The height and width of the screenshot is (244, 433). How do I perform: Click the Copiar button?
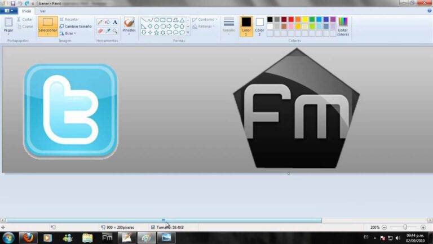[25, 26]
